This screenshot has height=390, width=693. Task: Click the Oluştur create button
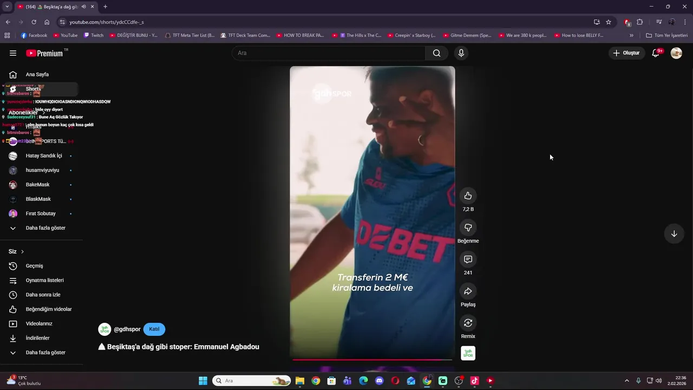tap(626, 53)
